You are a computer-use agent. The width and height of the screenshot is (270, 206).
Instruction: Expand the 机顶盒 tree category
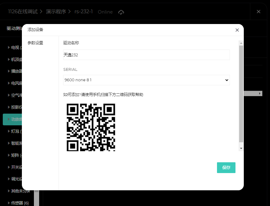9,59
